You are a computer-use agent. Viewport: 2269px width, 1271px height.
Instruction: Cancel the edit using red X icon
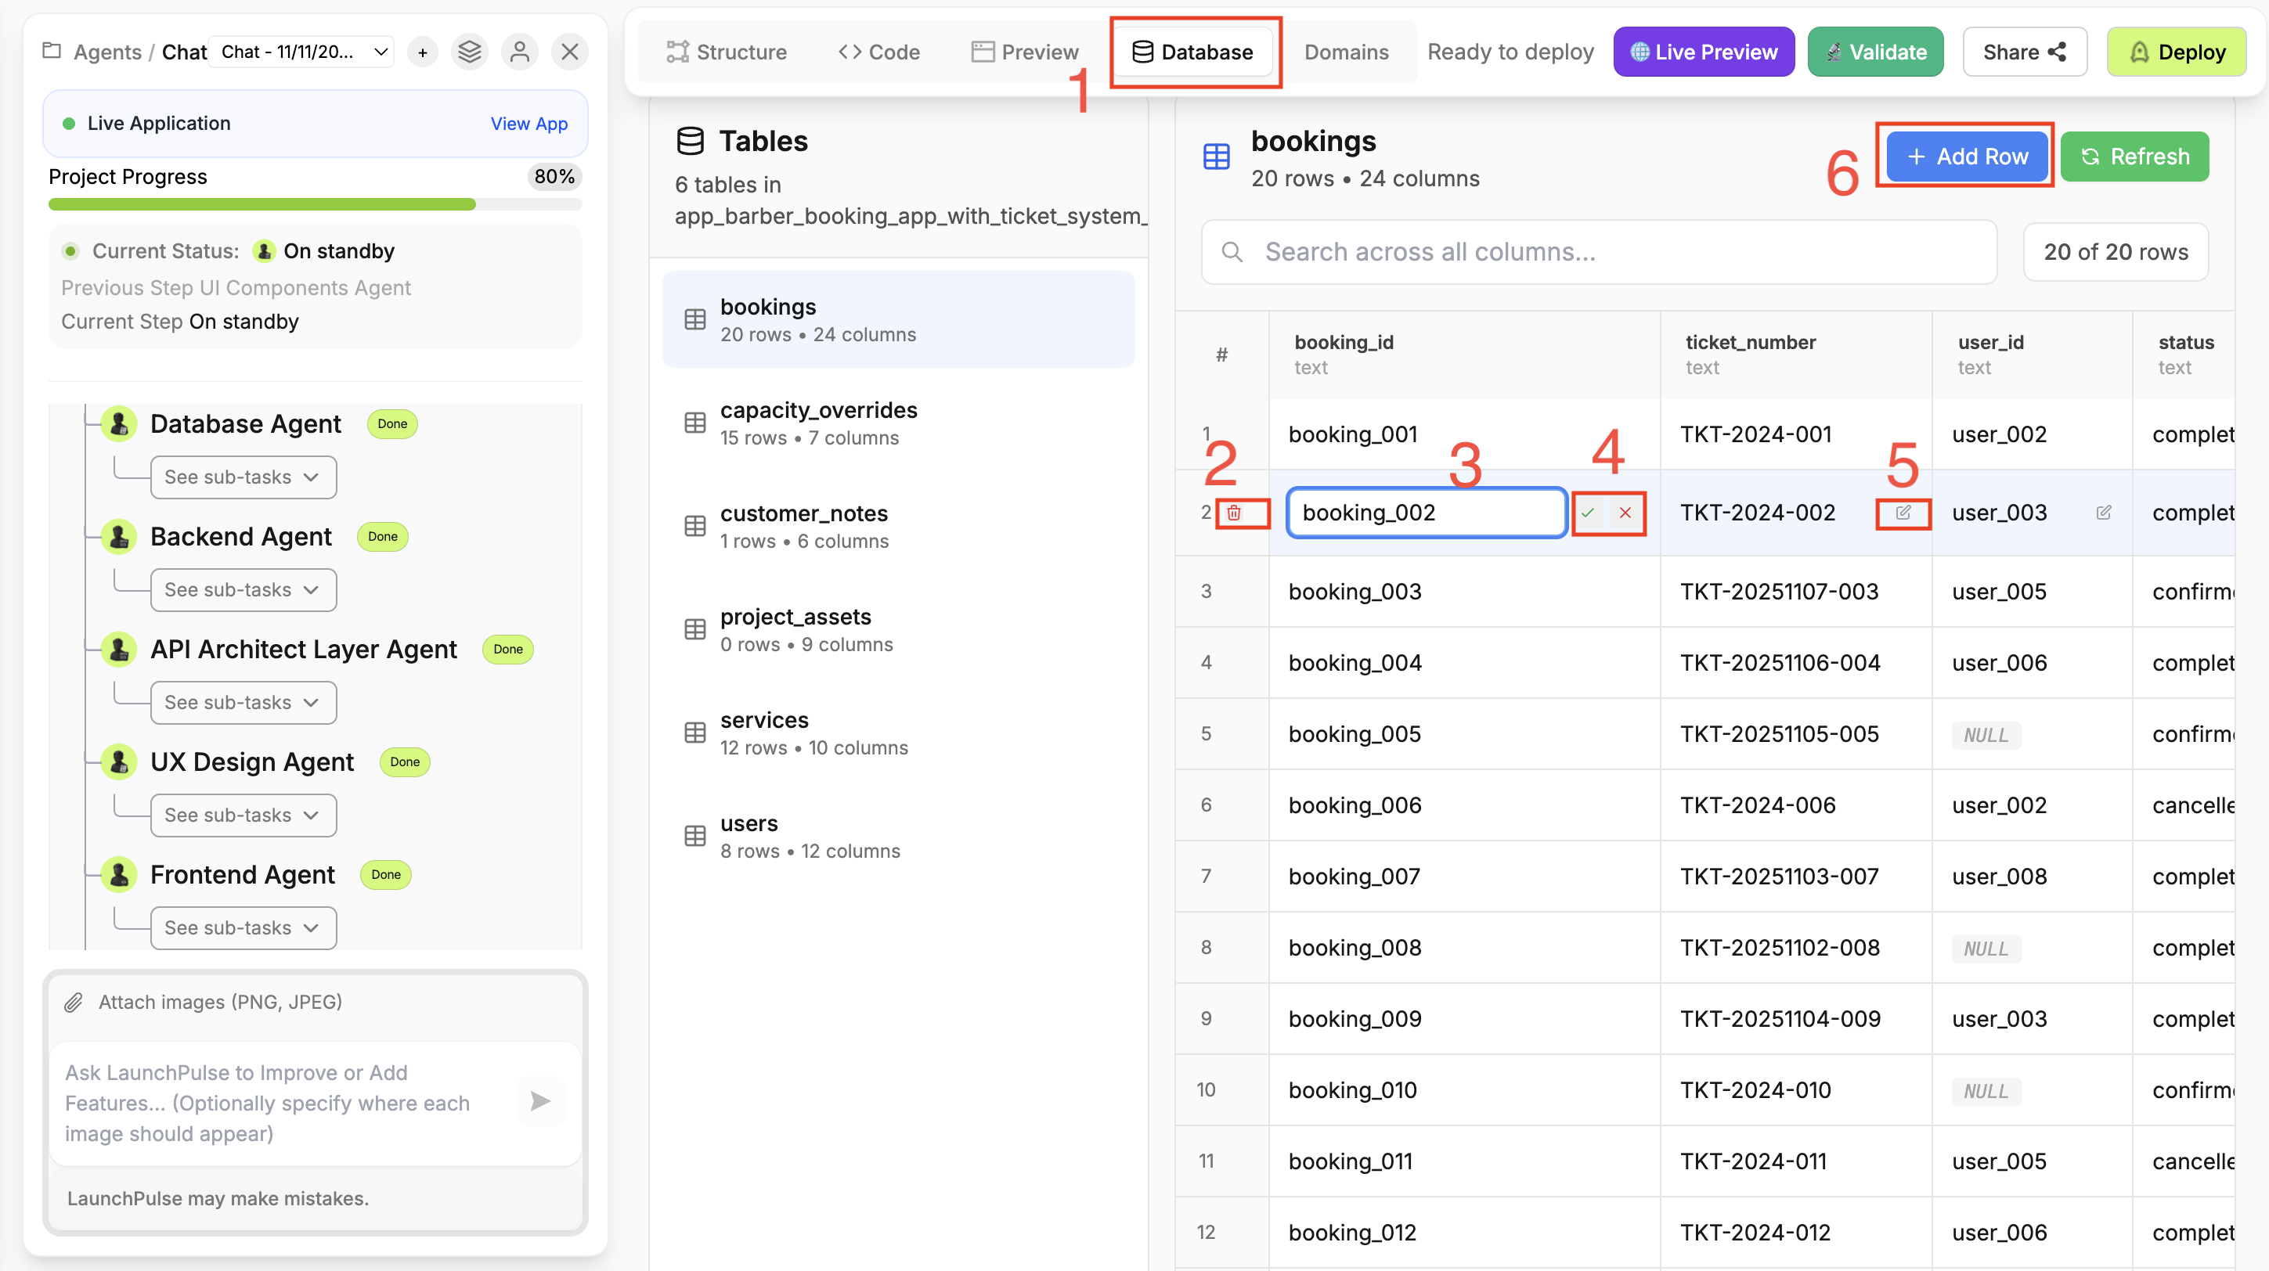tap(1626, 513)
